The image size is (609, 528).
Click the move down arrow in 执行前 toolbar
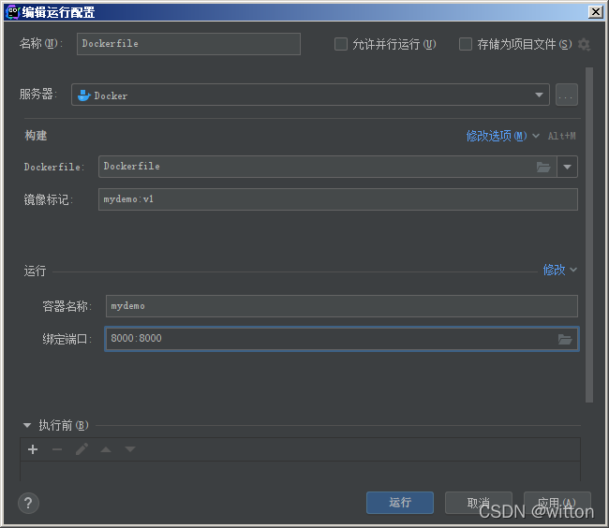pos(130,449)
